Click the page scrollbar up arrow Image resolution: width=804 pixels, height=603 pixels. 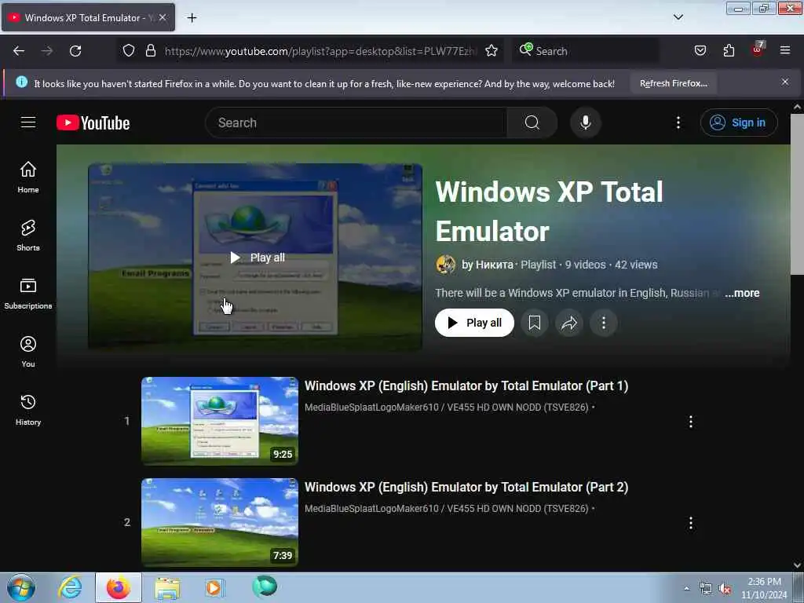[797, 107]
